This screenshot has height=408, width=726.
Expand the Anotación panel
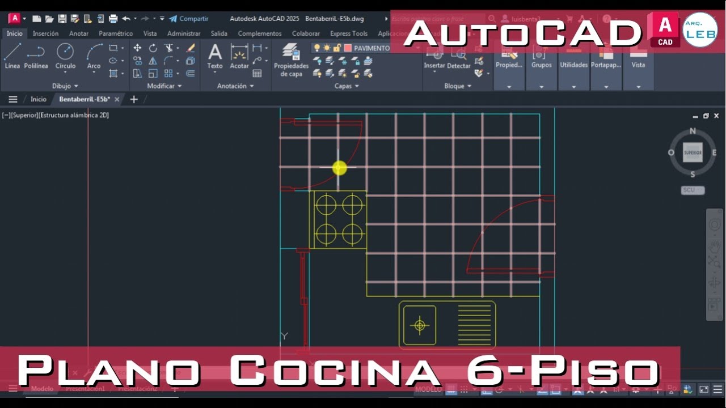235,86
